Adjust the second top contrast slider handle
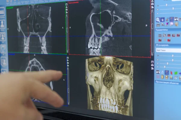This screenshot has width=181, height=120. (x=173, y=8)
